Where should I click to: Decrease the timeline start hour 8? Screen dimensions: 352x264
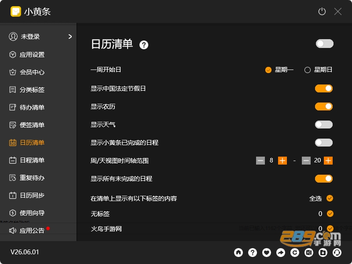260,161
